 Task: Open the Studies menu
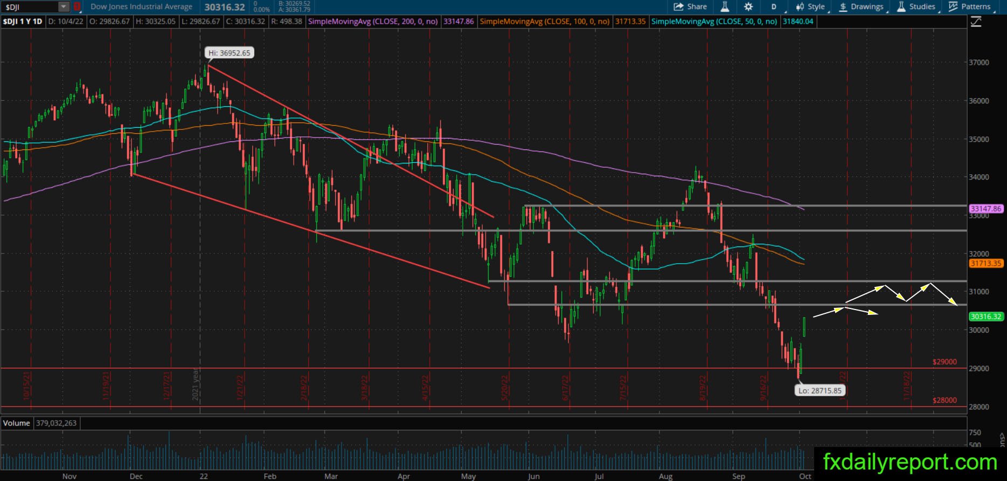click(916, 6)
